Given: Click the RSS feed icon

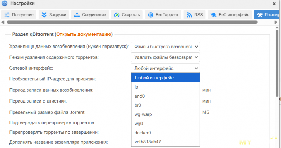Looking at the screenshot, I should pyautogui.click(x=189, y=15).
